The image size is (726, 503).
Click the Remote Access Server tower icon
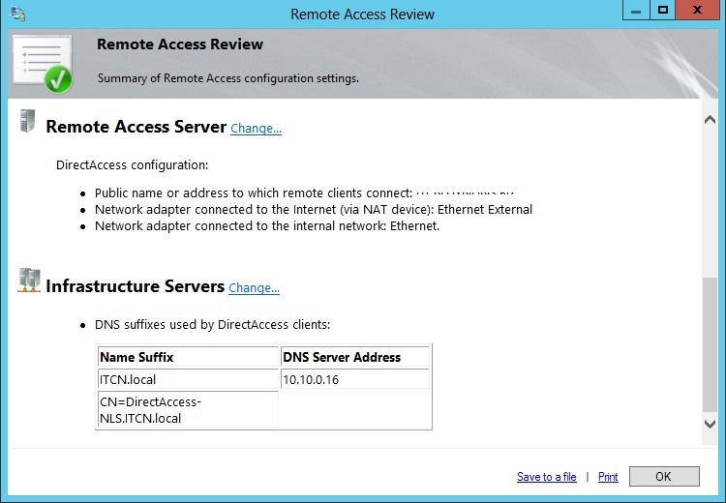coord(28,124)
